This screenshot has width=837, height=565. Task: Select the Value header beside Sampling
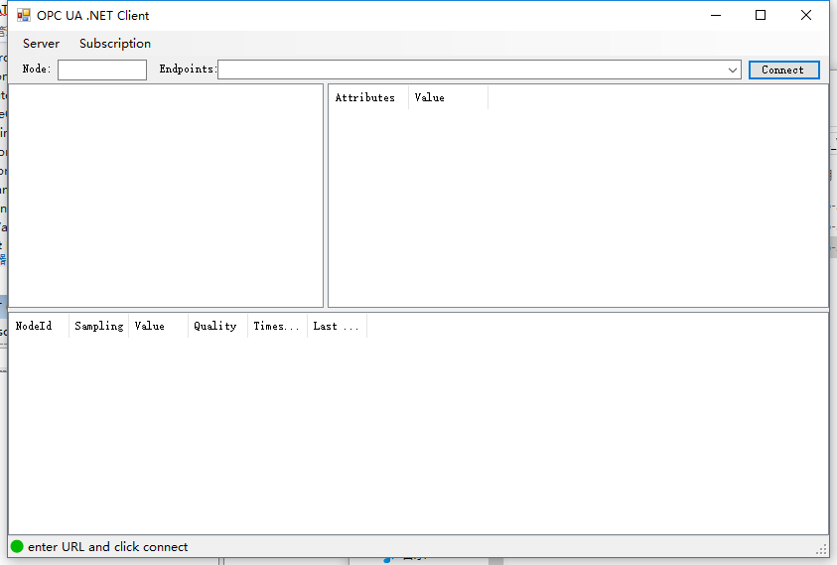pyautogui.click(x=159, y=326)
